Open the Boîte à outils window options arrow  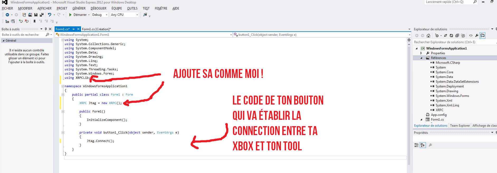coord(41,29)
